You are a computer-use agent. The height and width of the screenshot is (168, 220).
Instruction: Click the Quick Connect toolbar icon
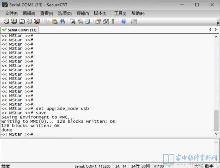coord(14,21)
